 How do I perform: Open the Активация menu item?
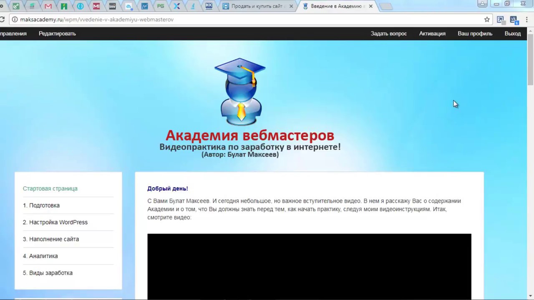pos(432,34)
